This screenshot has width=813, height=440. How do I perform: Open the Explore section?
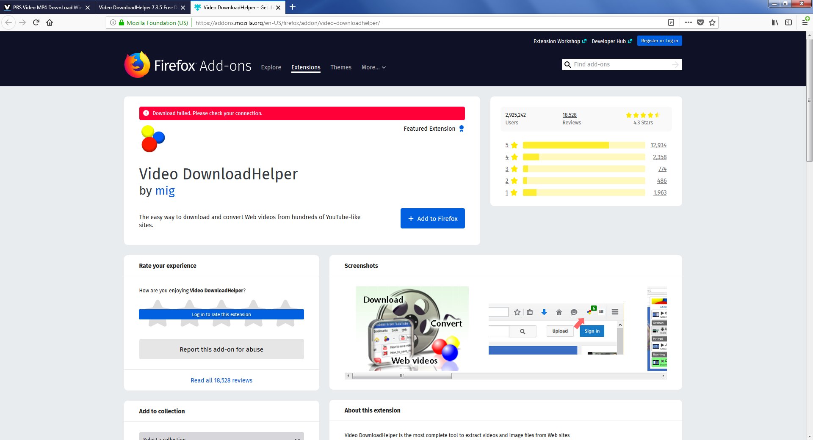271,67
